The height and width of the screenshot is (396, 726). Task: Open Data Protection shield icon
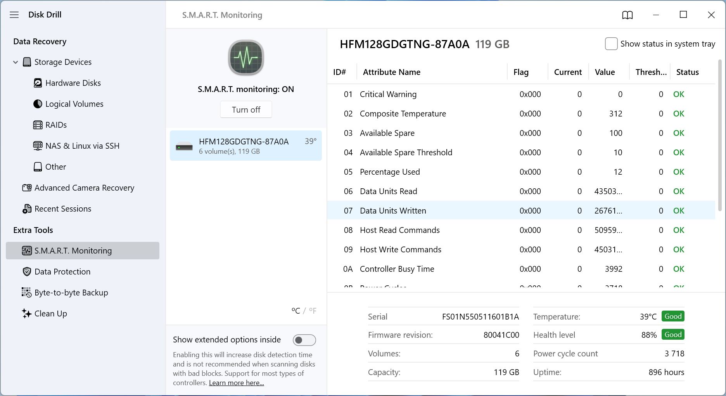27,272
